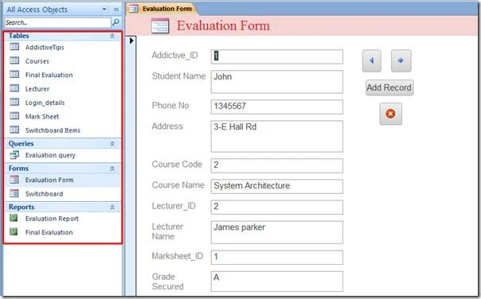Click the Lecturer Name field with James parker
Viewport: 481px width, 299px height.
coord(276,232)
